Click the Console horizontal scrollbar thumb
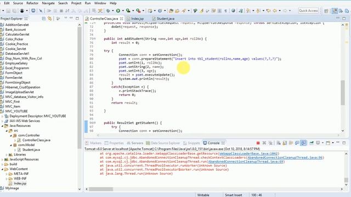 click(x=101, y=189)
